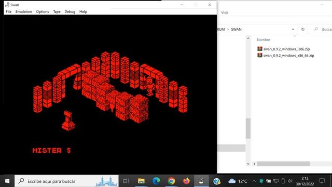This screenshot has width=332, height=187.
Task: Click the taskbar search box
Action: pos(66,181)
